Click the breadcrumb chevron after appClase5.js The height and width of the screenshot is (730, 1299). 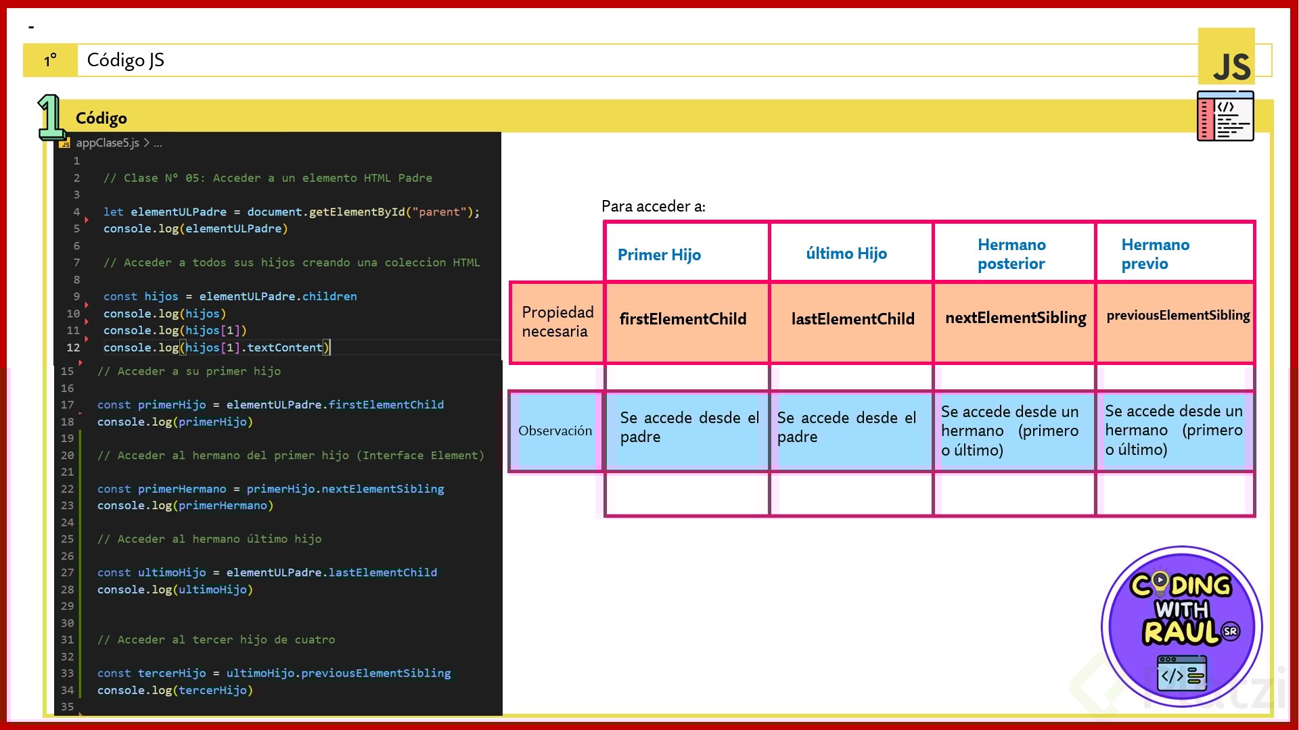tap(146, 143)
